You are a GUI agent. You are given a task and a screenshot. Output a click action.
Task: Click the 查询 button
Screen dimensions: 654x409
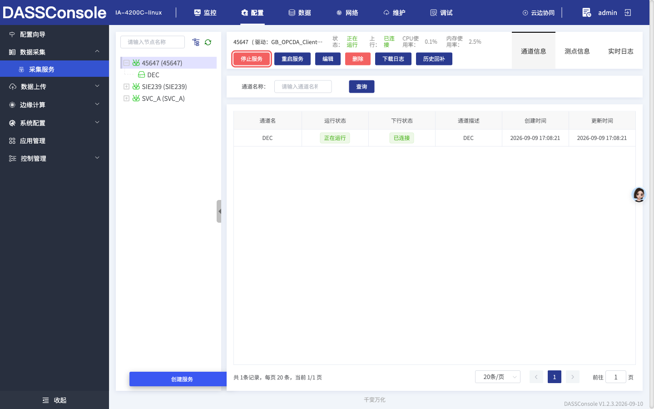click(x=362, y=86)
